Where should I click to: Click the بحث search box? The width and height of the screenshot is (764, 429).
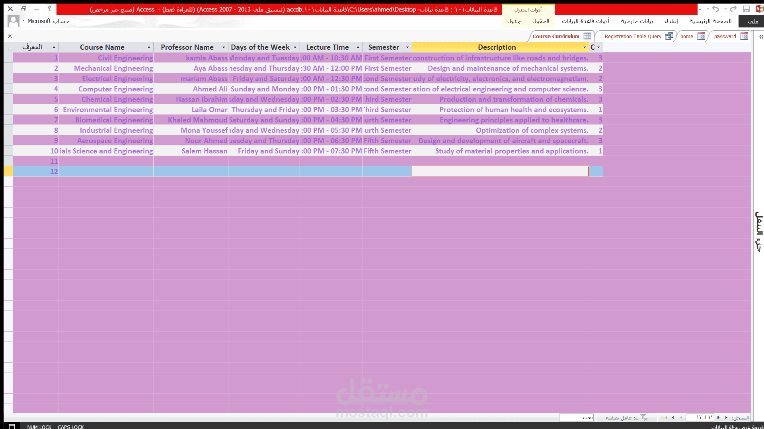click(x=577, y=417)
